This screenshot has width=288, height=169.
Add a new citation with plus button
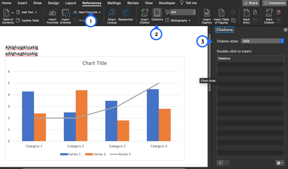(220, 163)
